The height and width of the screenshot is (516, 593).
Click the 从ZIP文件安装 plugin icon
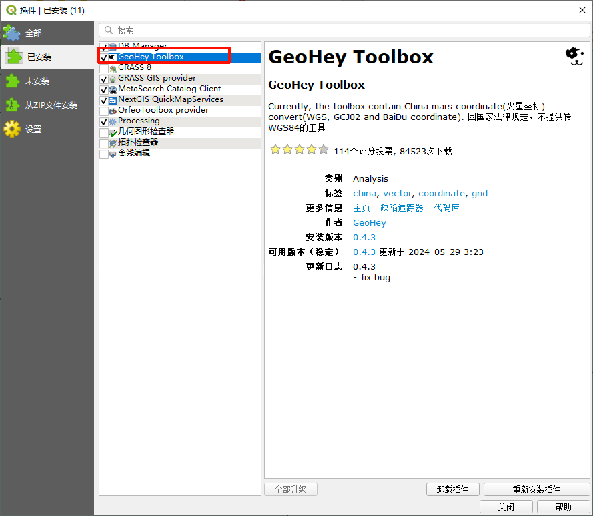[x=13, y=105]
